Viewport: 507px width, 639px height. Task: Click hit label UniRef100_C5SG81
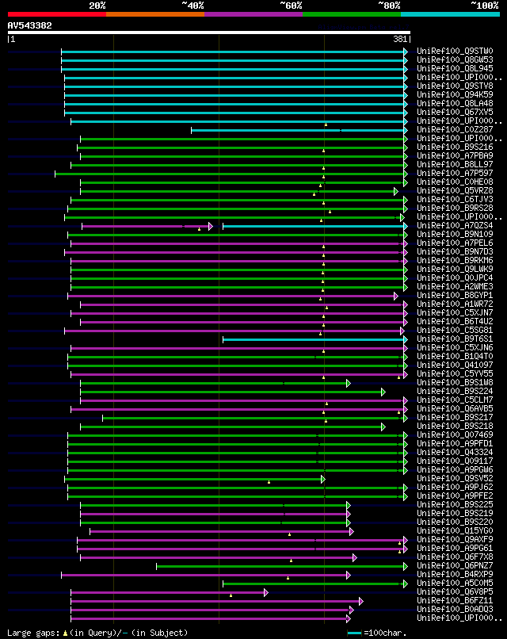(455, 330)
